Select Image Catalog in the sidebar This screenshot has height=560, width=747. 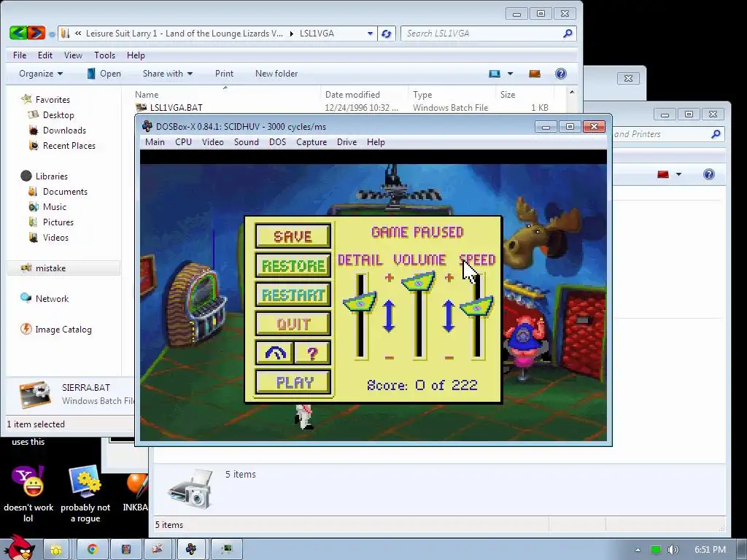point(63,329)
